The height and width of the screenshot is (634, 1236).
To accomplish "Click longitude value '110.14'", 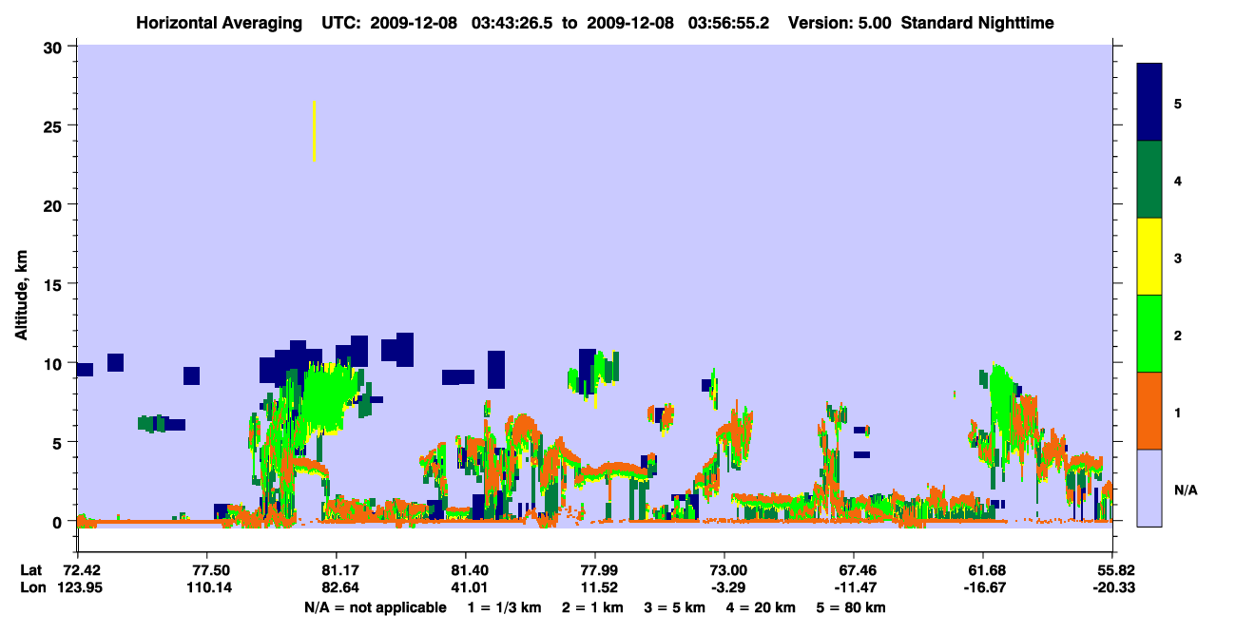I will pyautogui.click(x=207, y=587).
